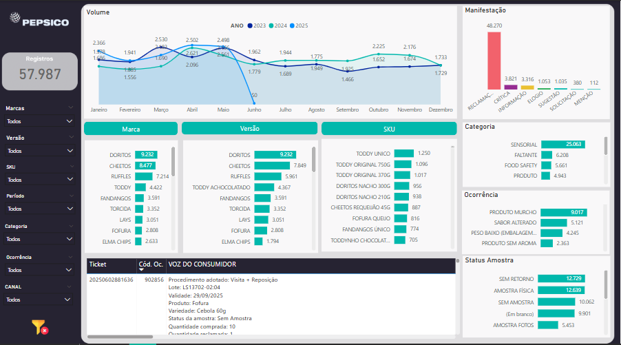Image resolution: width=621 pixels, height=345 pixels.
Task: Toggle the 2024 legend marker
Action: [x=271, y=25]
